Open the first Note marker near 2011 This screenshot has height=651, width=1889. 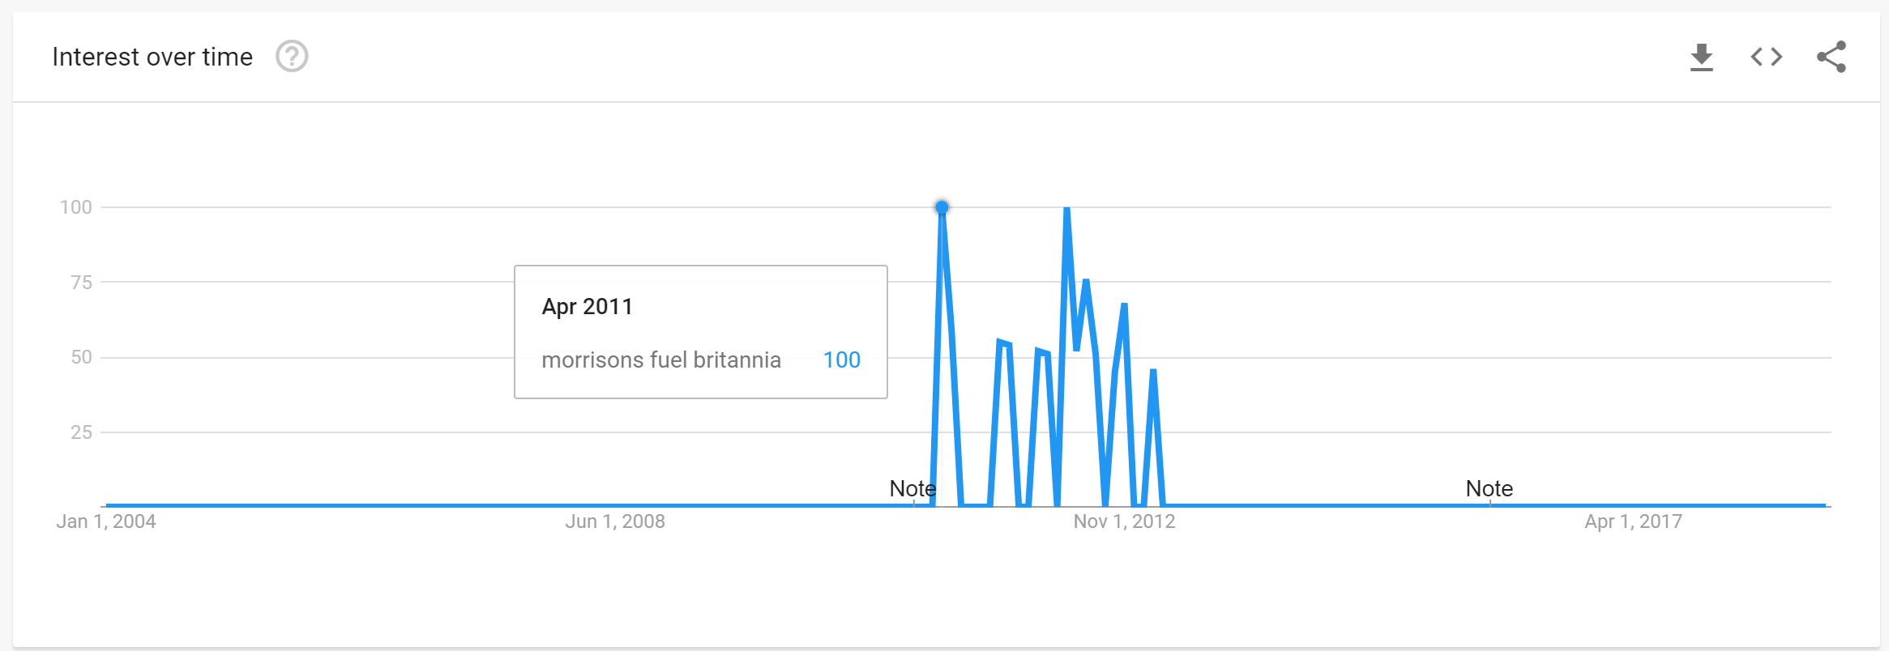(x=912, y=488)
